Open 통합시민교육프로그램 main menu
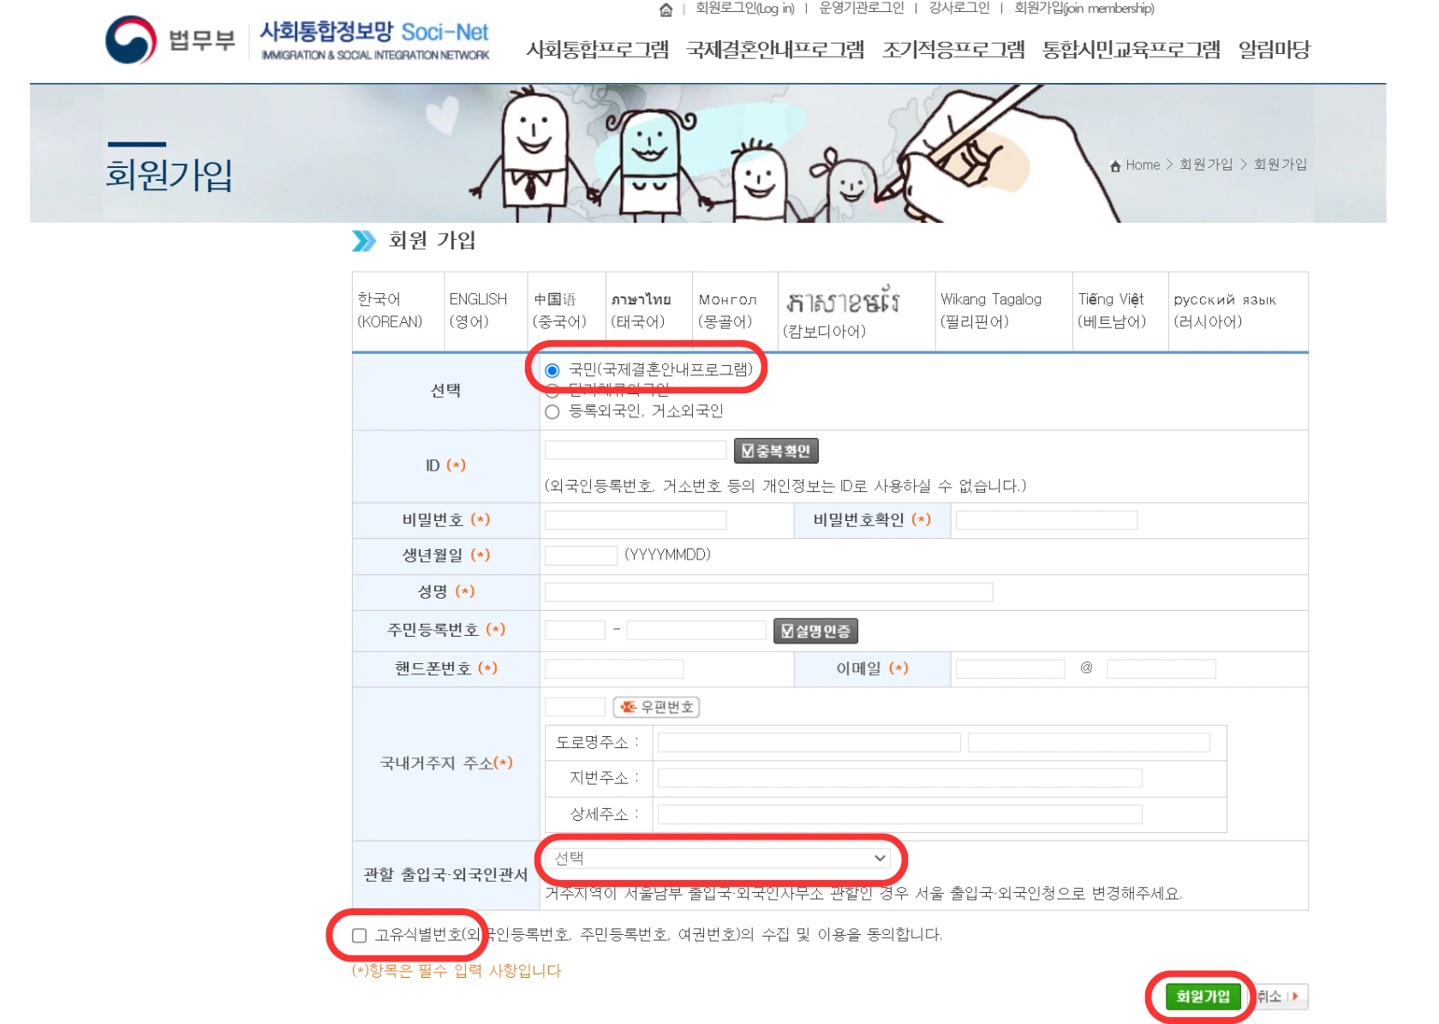The height and width of the screenshot is (1024, 1439). point(1131,50)
